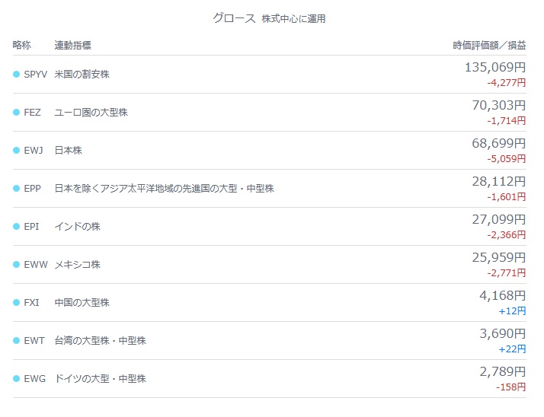The width and height of the screenshot is (544, 417).
Task: Click the blue dot next to FXI
Action: tap(16, 303)
